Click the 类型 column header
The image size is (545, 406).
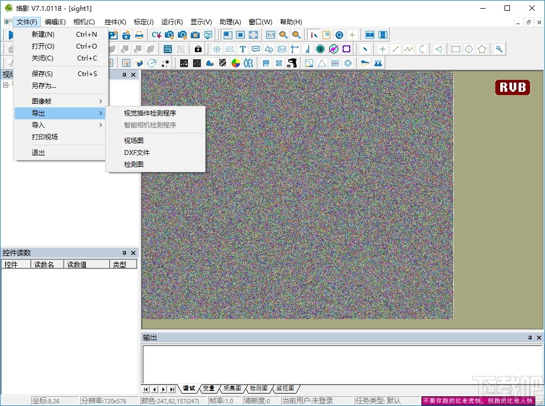[123, 265]
